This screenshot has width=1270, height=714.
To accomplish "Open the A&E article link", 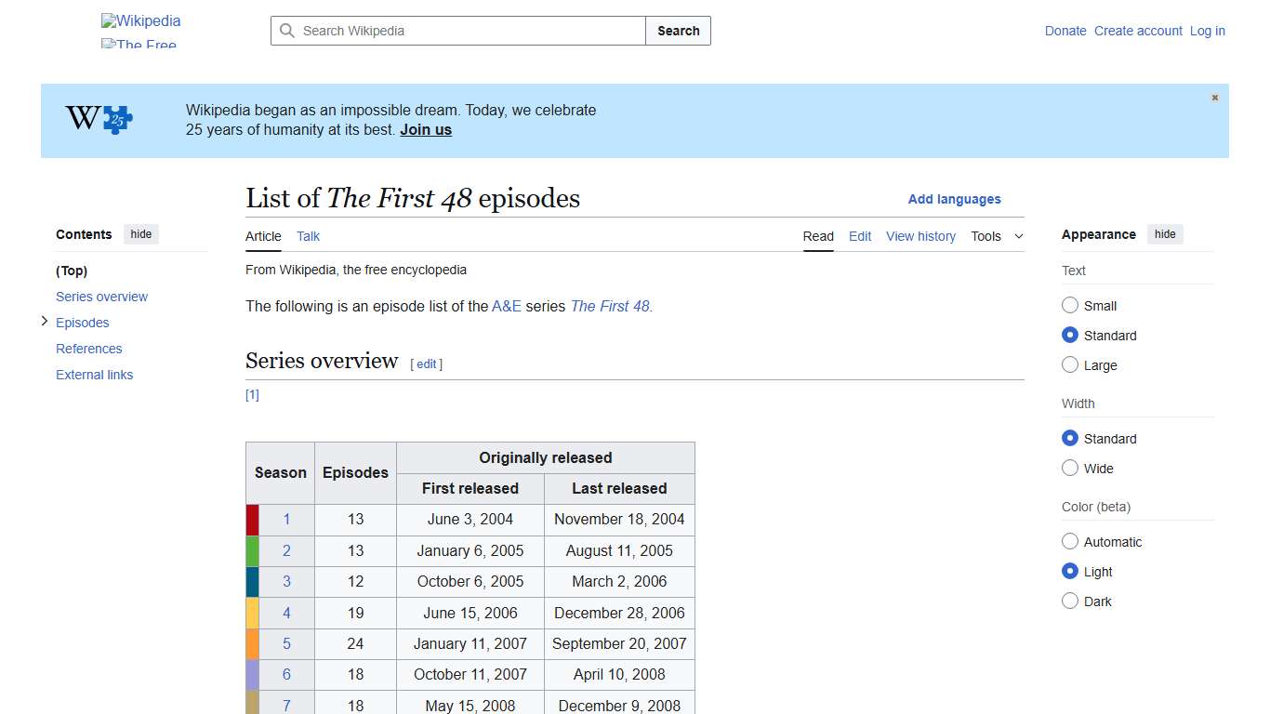I will [x=507, y=306].
